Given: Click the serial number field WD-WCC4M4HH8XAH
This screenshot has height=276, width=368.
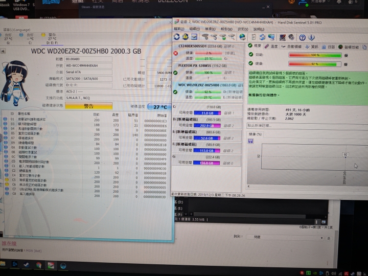Looking at the screenshot, I should click(88, 66).
